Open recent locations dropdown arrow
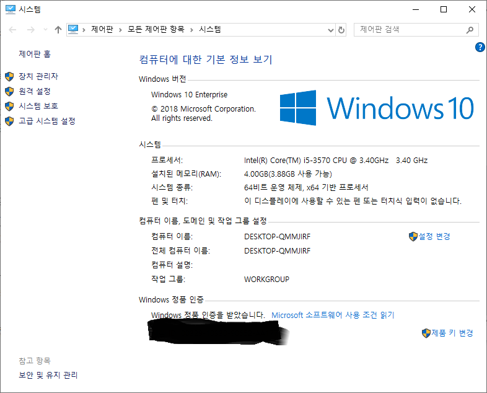 point(45,30)
